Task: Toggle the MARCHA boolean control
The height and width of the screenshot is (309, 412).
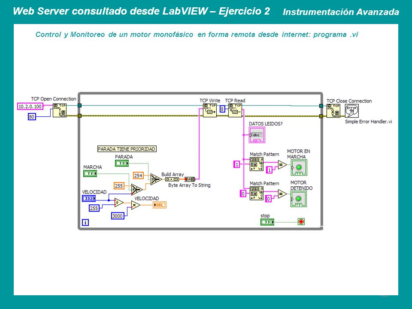Action: click(x=90, y=173)
